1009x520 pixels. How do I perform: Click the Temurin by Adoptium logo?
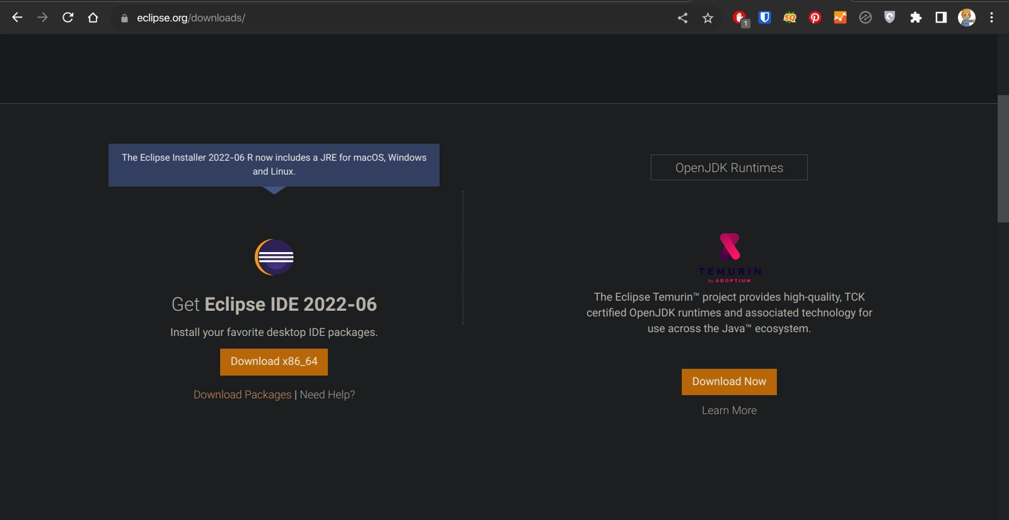pos(730,258)
